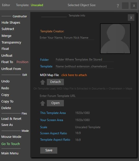Return to Main Menu

tap(10, 153)
